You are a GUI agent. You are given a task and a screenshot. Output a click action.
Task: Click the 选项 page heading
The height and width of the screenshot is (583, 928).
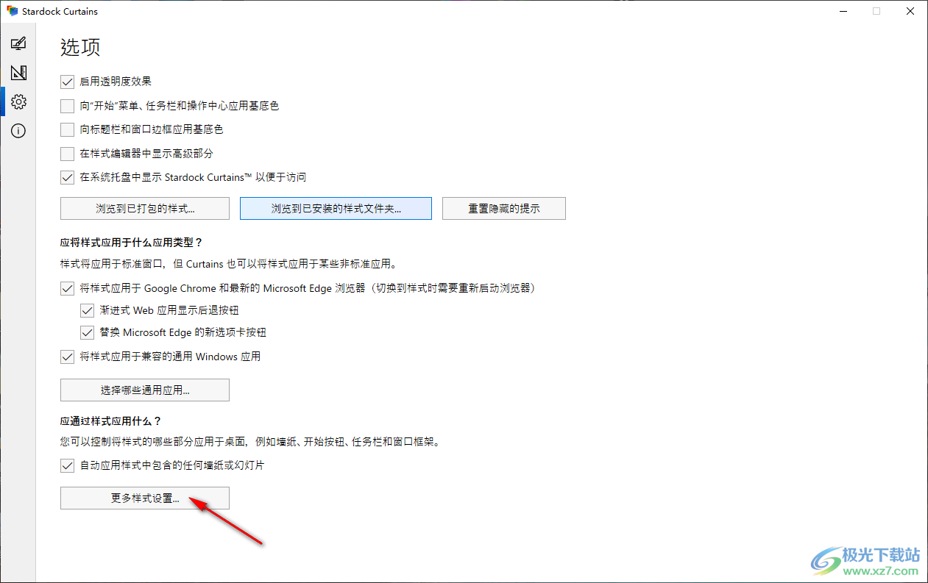pos(80,47)
